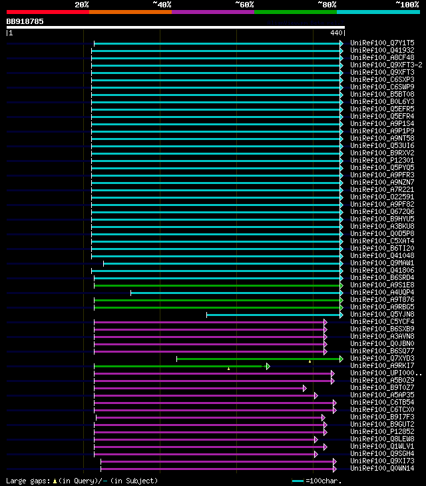Image resolution: width=426 pixels, height=486 pixels.
Task: Click arrowhead ending the UniRef100_A9RKI7 alignment
Action: (268, 367)
